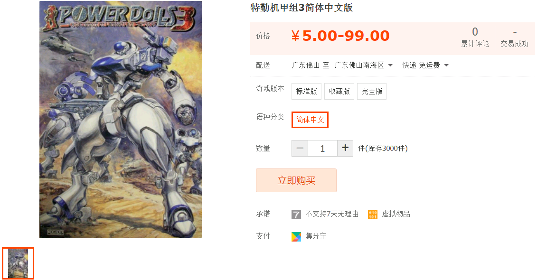
Task: Toggle the 简体中文 language option
Action: click(310, 120)
